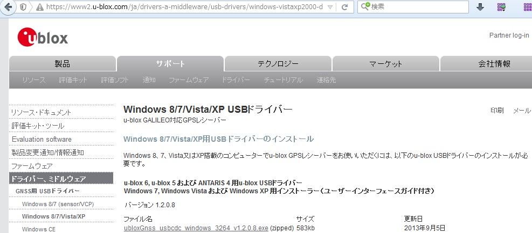The height and width of the screenshot is (233, 532).
Task: Go to チュートリアル in the submenu
Action: 283,80
